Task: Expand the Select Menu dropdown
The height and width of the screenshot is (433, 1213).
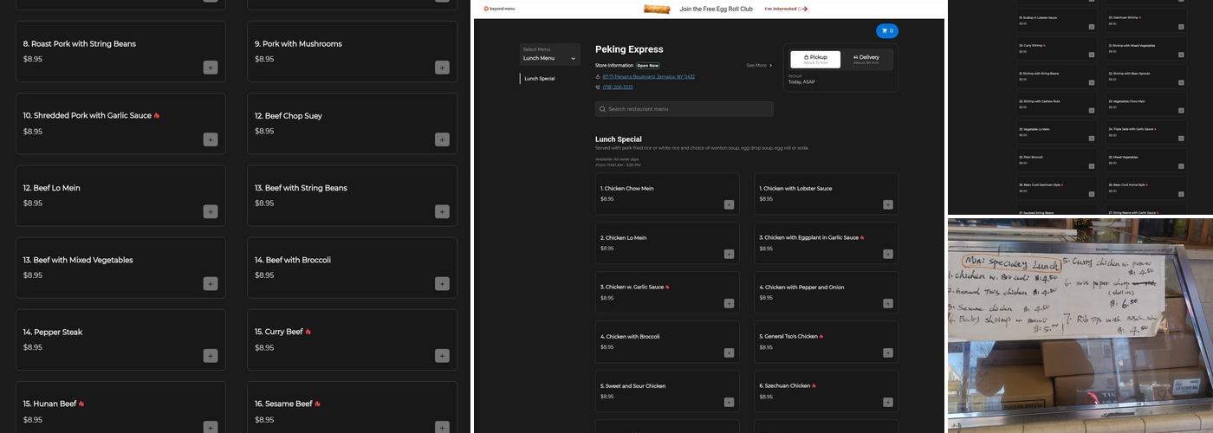Action: (x=549, y=55)
